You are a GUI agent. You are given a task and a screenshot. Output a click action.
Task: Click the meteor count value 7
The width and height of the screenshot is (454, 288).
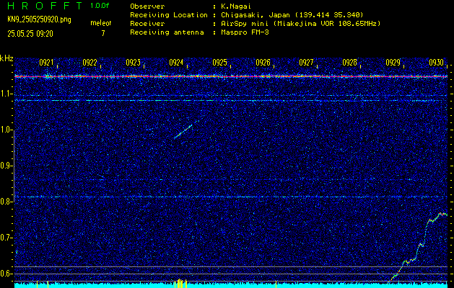(103, 33)
